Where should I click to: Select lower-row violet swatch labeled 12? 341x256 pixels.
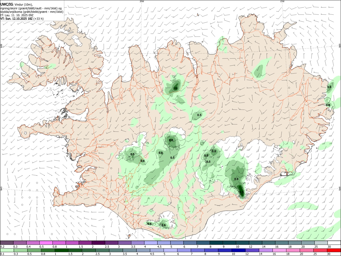pos(252,250)
